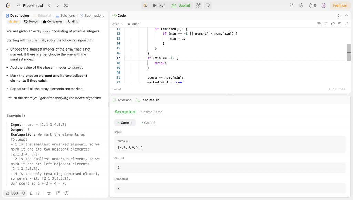Expand the Hint section

tap(73, 22)
